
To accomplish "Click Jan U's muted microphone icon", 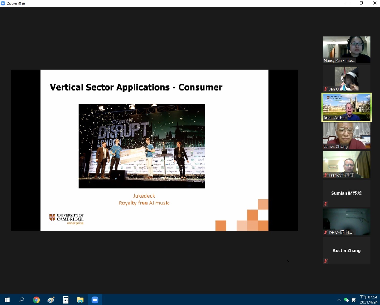I will [326, 89].
